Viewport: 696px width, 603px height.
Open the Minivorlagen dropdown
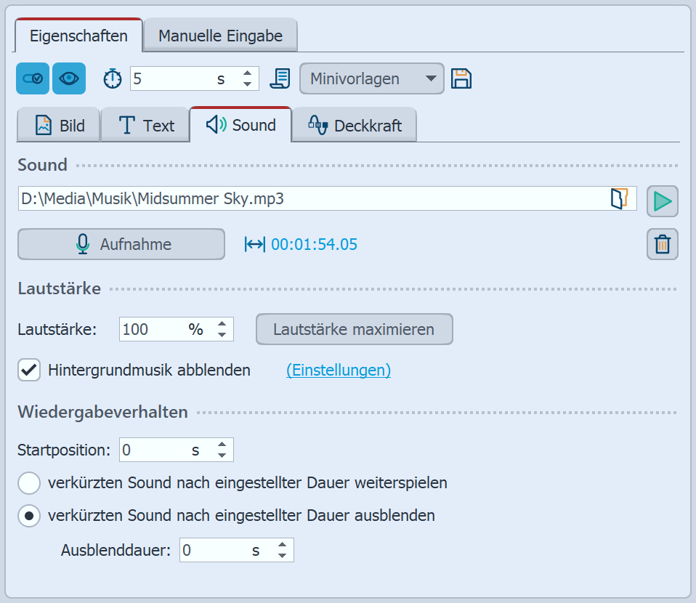point(371,78)
